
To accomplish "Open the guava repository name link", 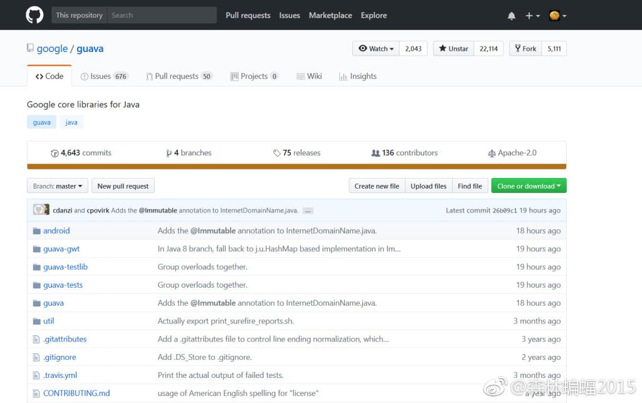I will point(90,49).
